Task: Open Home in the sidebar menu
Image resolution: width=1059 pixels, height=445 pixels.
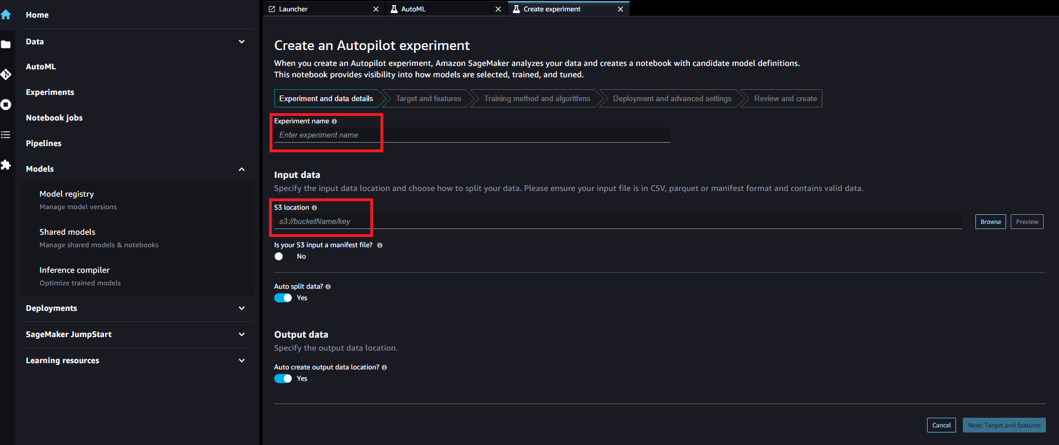Action: [37, 15]
